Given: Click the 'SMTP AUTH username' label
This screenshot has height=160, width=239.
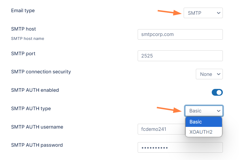Looking at the screenshot, I should click(37, 127).
